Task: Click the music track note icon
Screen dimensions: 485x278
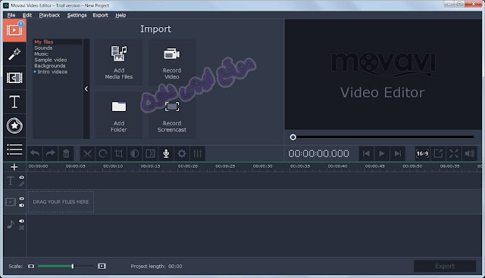Action: 11,224
